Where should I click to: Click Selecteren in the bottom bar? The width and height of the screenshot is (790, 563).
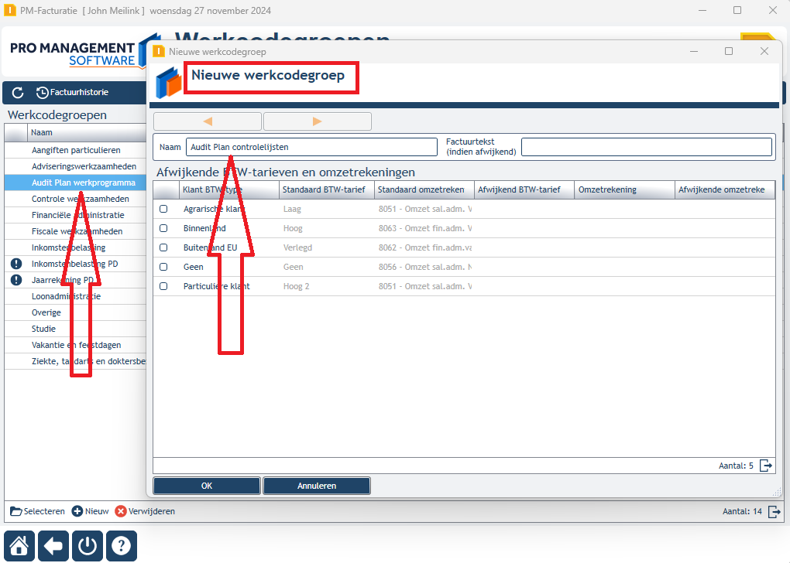[x=37, y=511]
